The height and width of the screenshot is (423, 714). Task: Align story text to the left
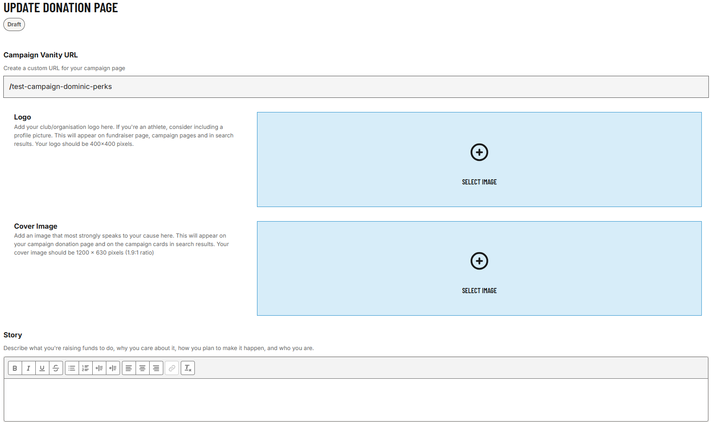click(128, 368)
